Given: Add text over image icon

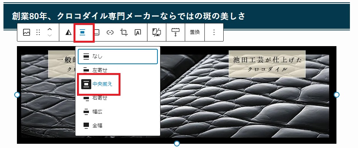Looking at the screenshot, I should (138, 33).
